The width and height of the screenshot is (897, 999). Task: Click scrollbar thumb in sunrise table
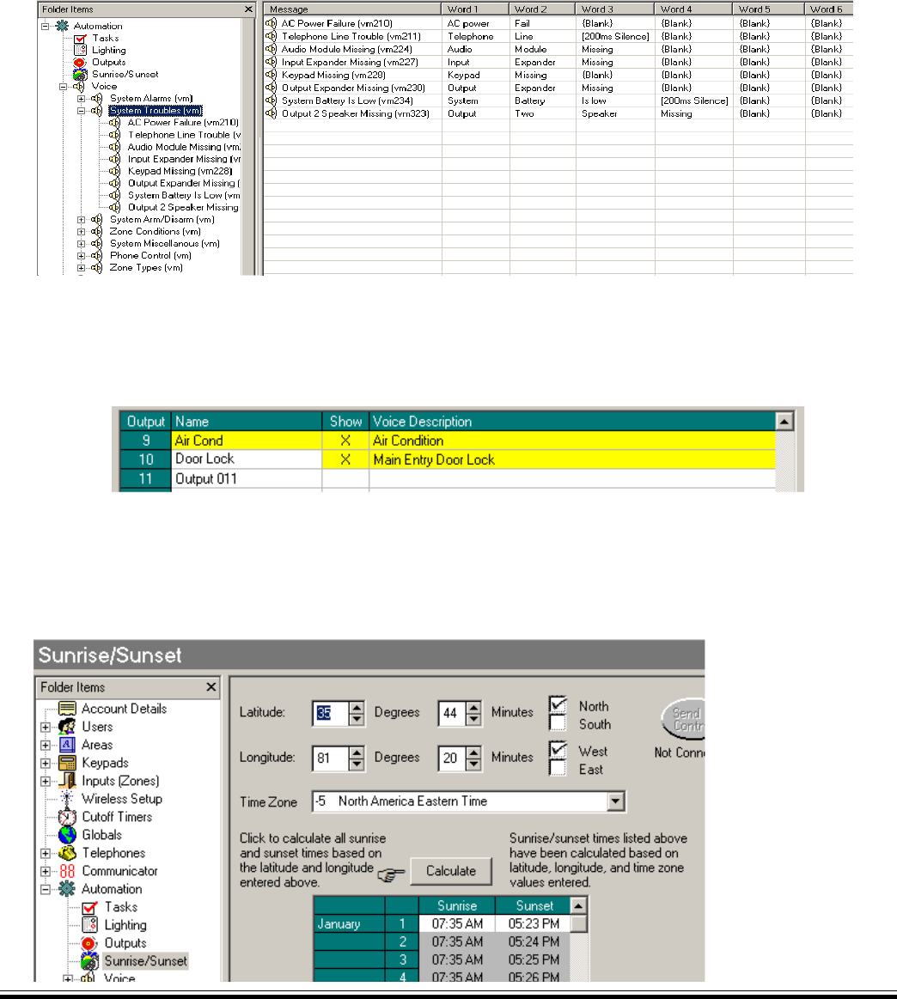click(x=578, y=923)
